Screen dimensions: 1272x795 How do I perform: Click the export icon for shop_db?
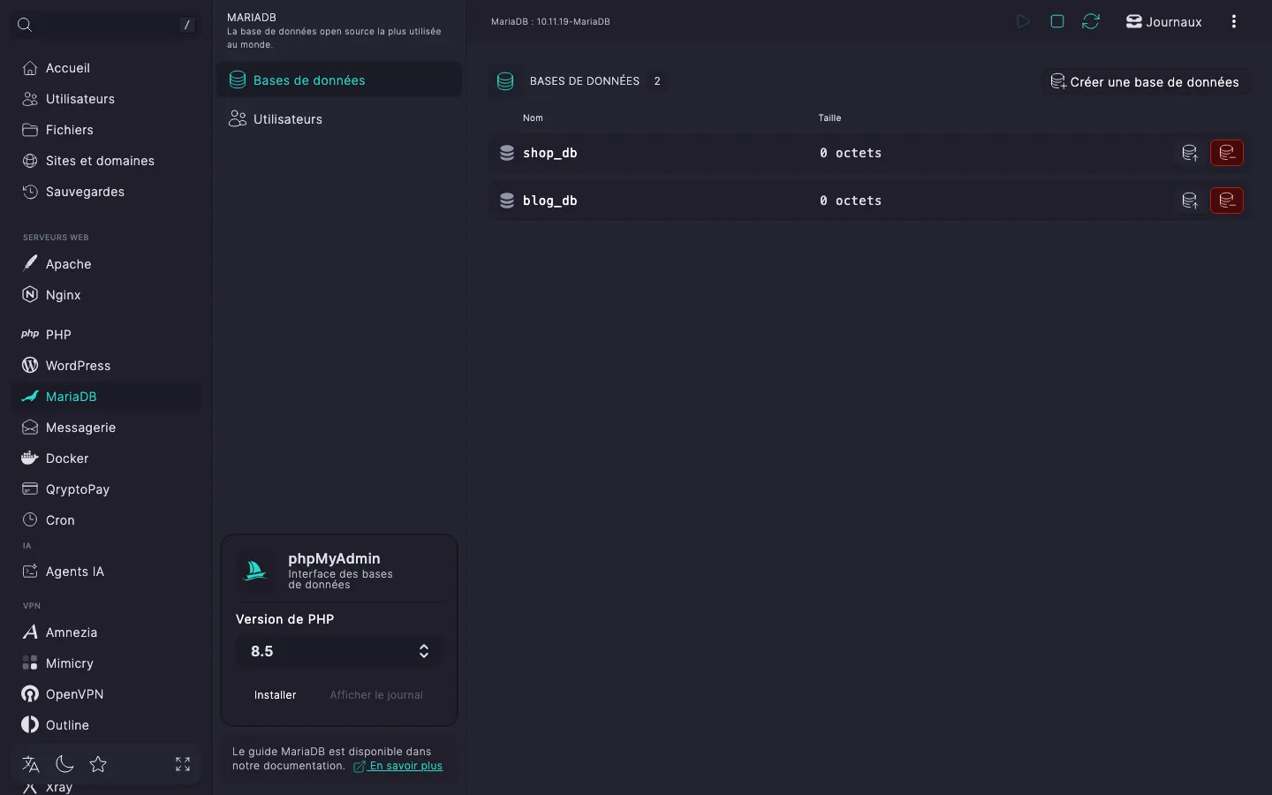[1190, 153]
